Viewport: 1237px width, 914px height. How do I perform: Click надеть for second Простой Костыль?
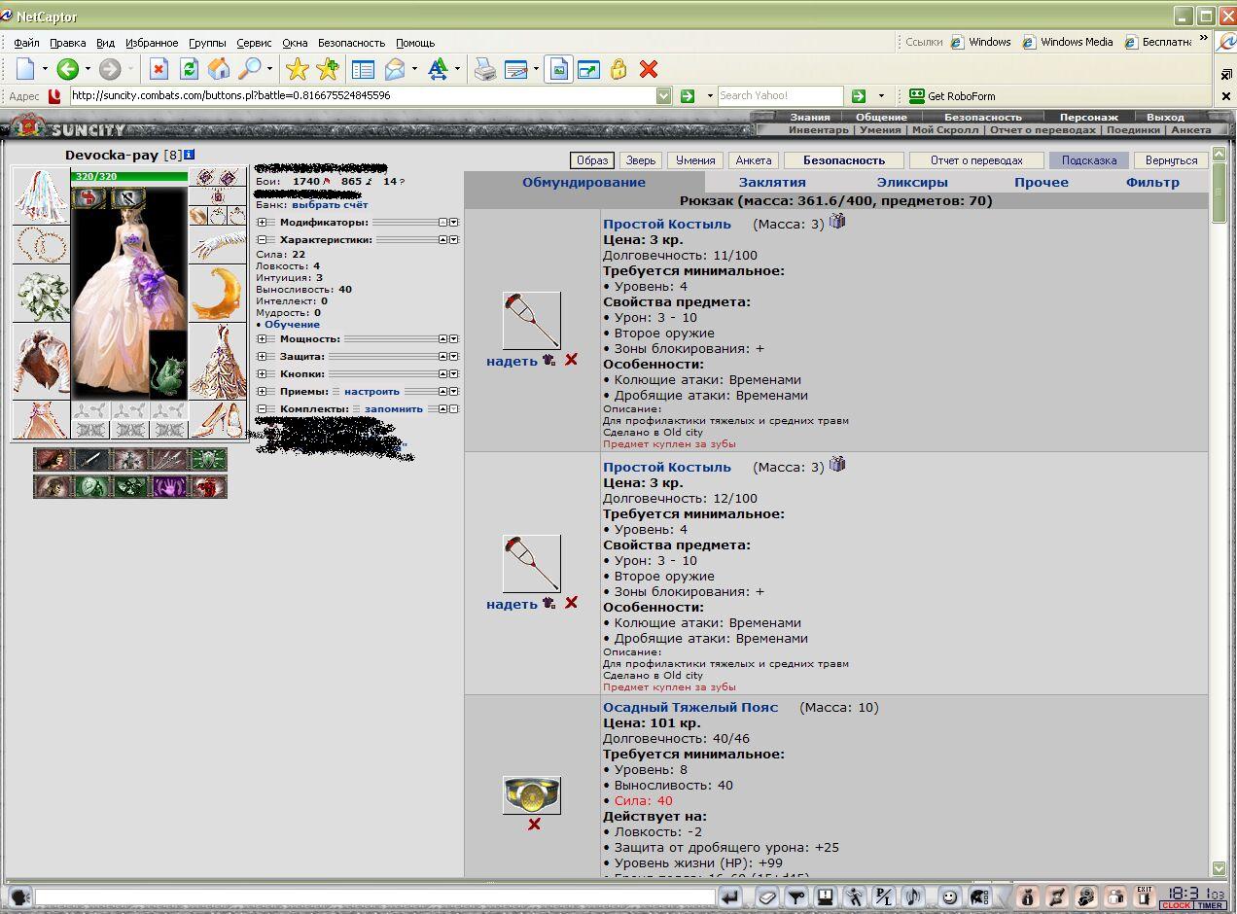click(x=512, y=604)
